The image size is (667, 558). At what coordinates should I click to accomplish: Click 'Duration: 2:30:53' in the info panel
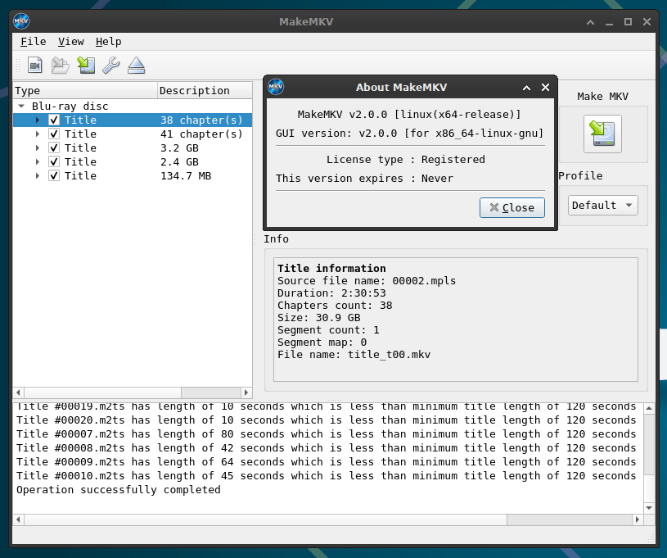[x=331, y=293]
